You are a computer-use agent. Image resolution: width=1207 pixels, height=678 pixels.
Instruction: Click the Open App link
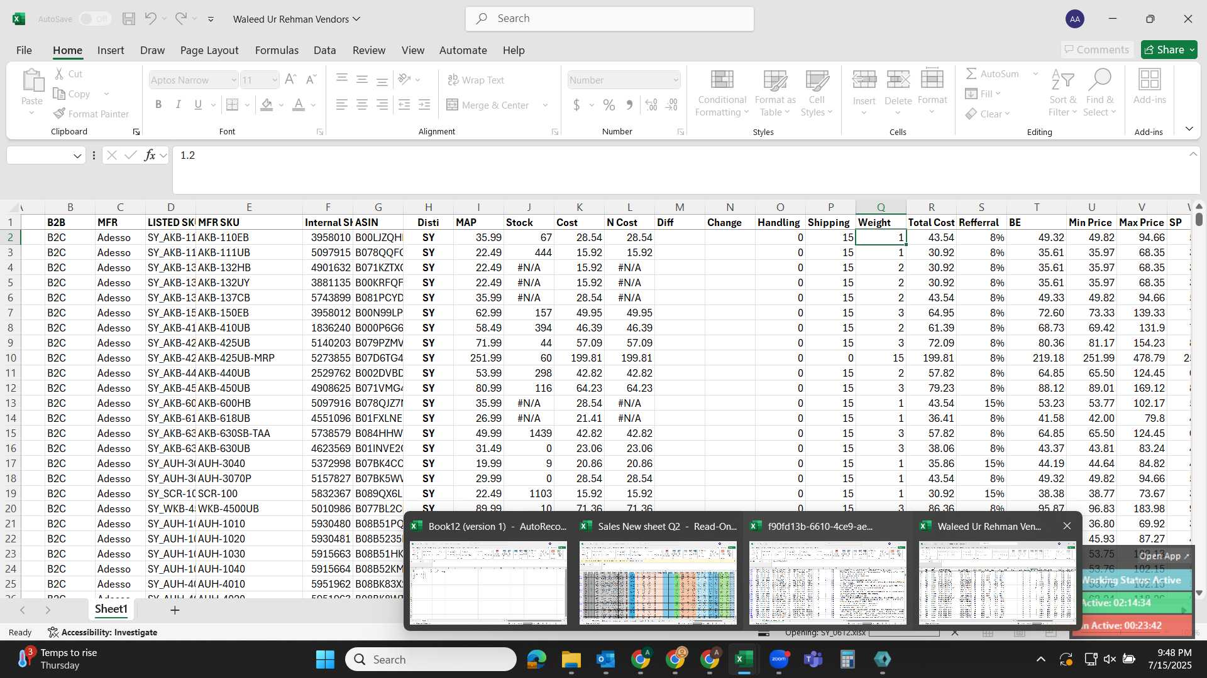point(1164,556)
